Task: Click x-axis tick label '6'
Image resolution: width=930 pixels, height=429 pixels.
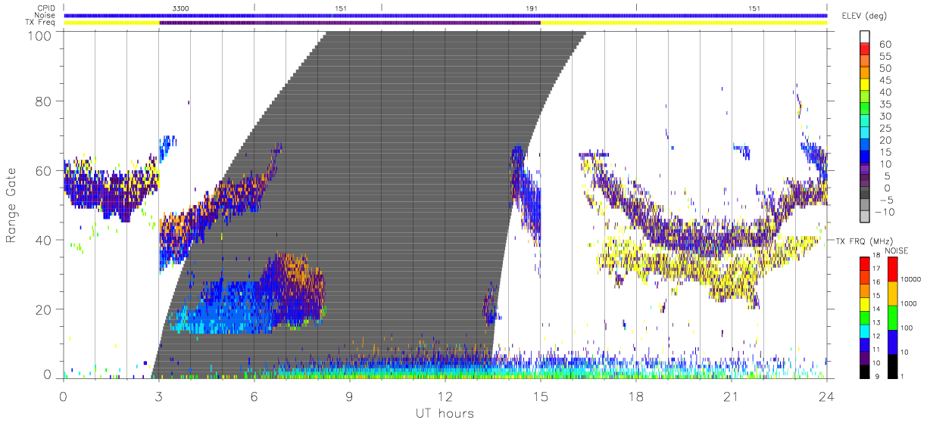Action: [x=254, y=396]
